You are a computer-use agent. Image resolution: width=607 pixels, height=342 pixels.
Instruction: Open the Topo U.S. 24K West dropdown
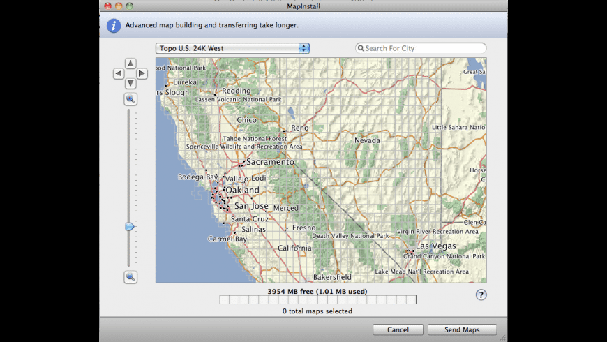click(232, 48)
